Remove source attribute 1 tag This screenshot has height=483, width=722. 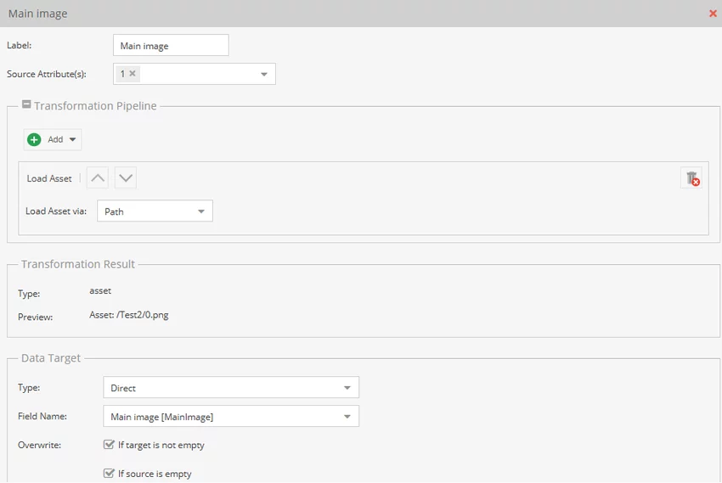pyautogui.click(x=133, y=74)
